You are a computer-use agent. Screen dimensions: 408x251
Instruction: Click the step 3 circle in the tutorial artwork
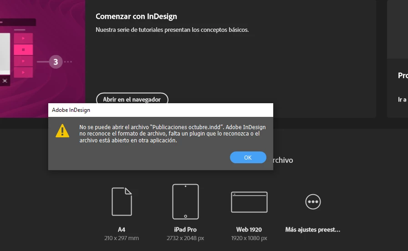56,62
